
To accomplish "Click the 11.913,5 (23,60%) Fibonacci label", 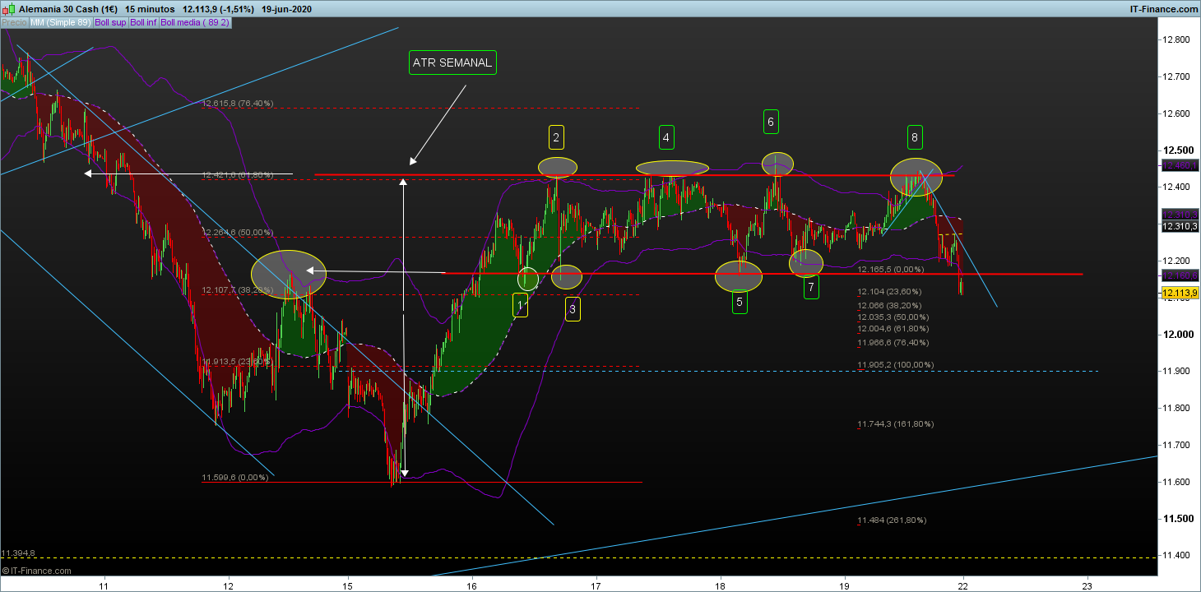I will point(237,362).
